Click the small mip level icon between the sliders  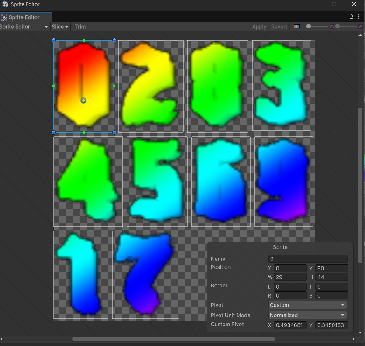point(332,27)
